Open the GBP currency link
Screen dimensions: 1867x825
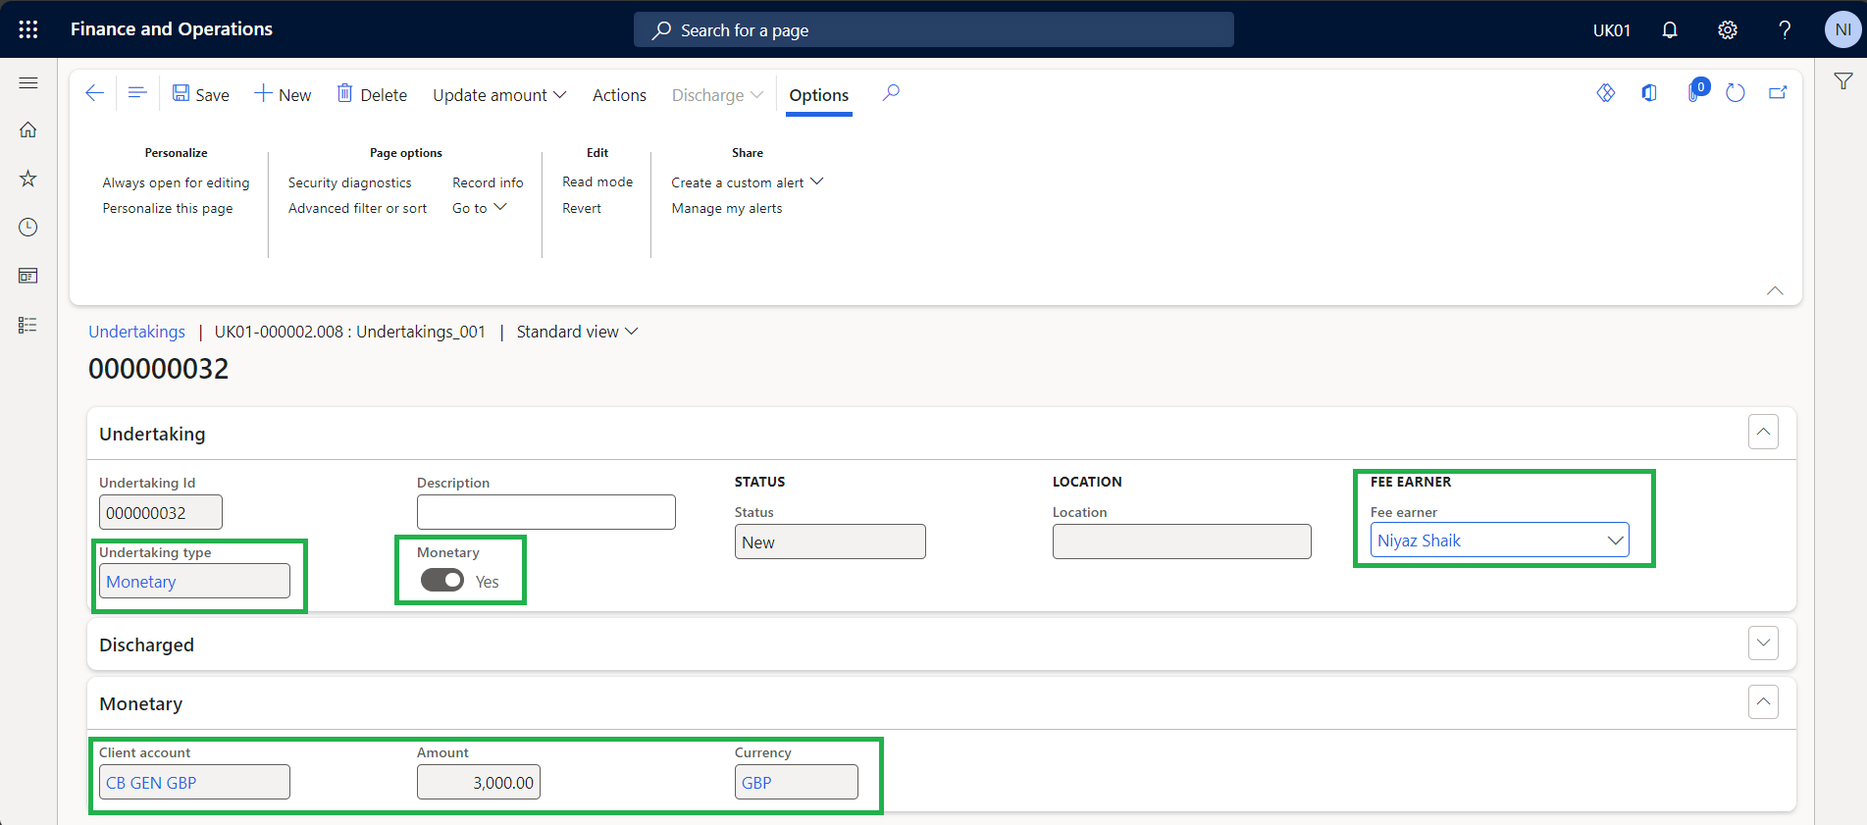coord(756,783)
